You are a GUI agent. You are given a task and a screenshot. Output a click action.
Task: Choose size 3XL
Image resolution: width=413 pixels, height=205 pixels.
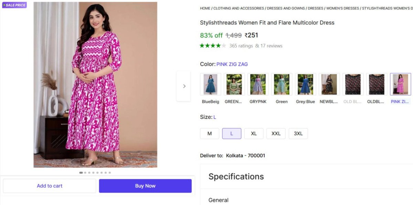click(x=298, y=133)
